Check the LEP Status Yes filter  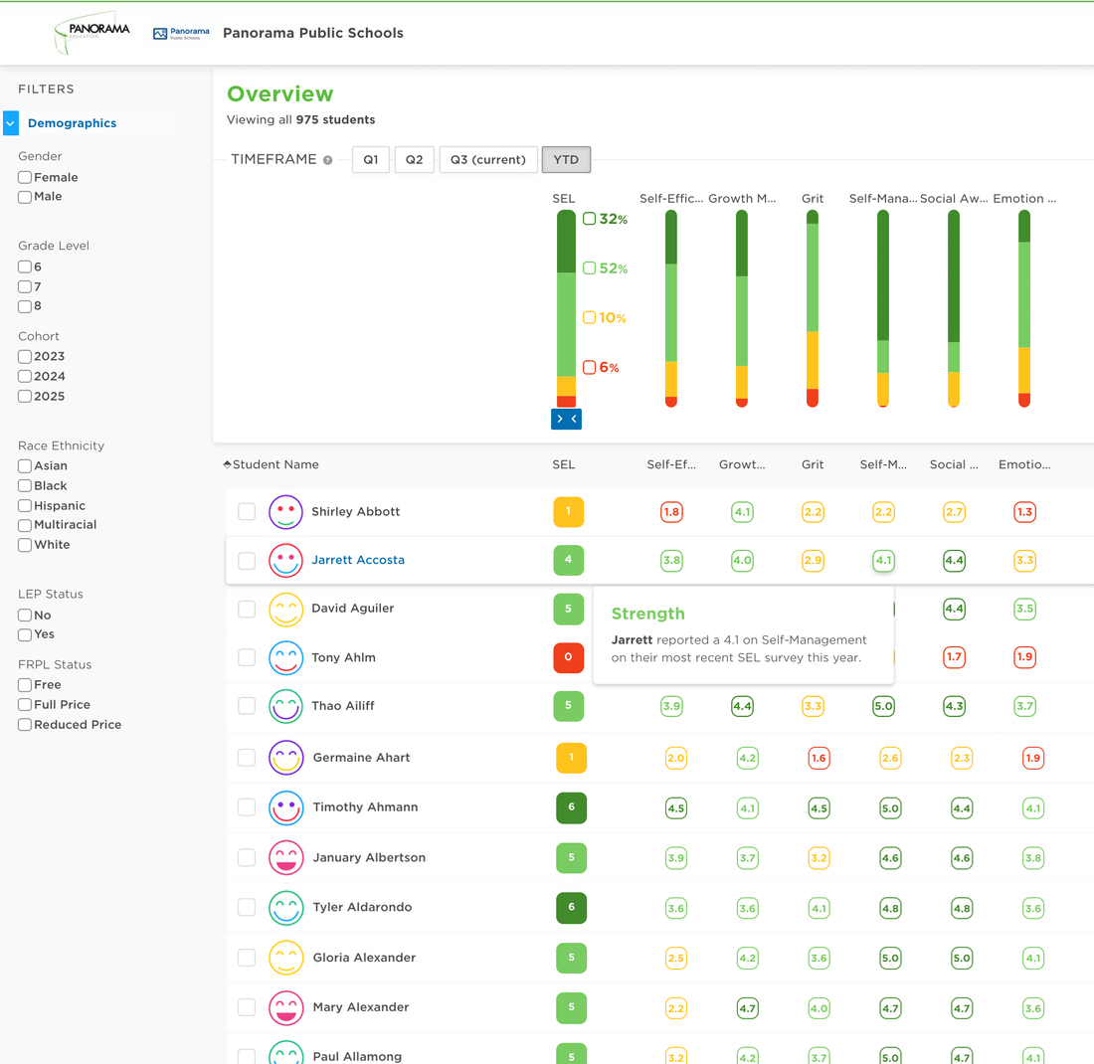[25, 634]
